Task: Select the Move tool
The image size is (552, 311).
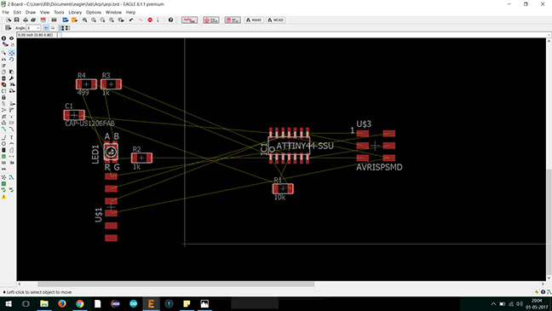Action: 12,53
